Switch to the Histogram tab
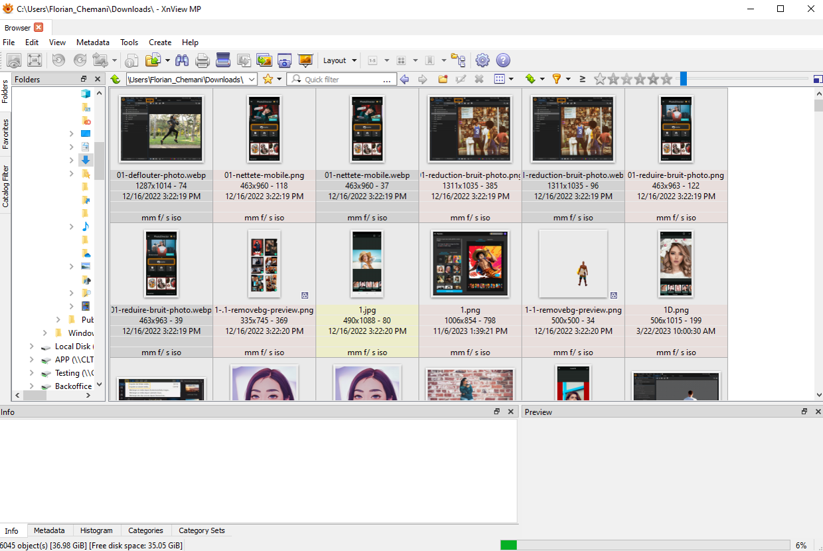 (x=96, y=530)
